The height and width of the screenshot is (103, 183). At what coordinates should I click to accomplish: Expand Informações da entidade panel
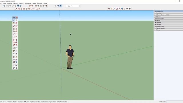click(x=168, y=15)
